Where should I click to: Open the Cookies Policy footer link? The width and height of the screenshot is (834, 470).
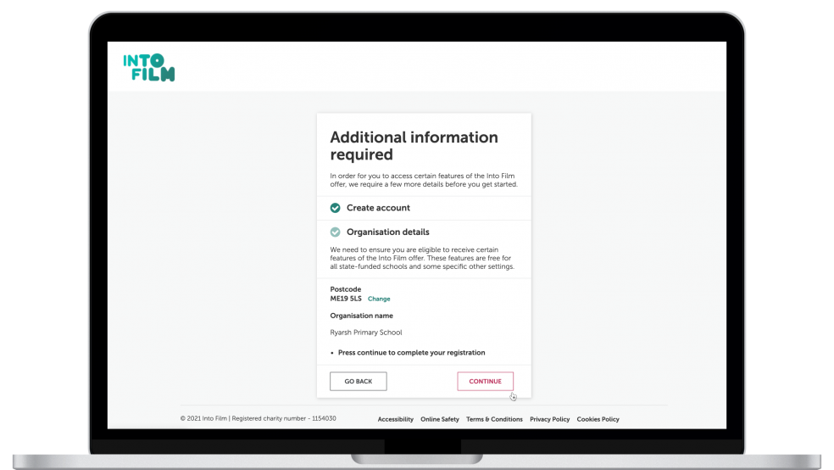pos(598,419)
